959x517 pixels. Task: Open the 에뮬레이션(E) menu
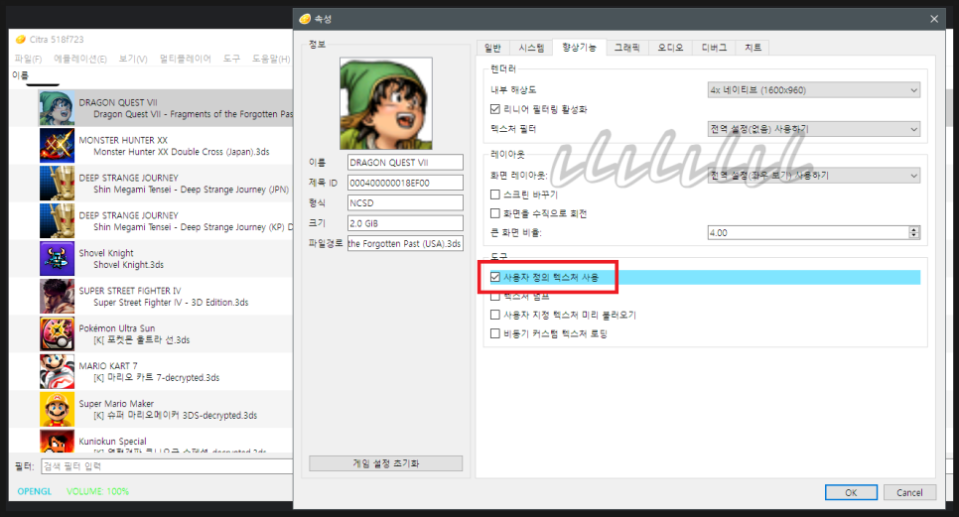click(80, 59)
